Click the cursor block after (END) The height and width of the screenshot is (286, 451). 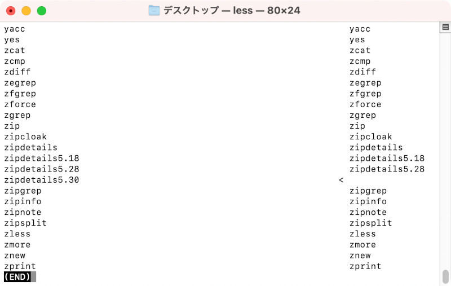pyautogui.click(x=33, y=277)
